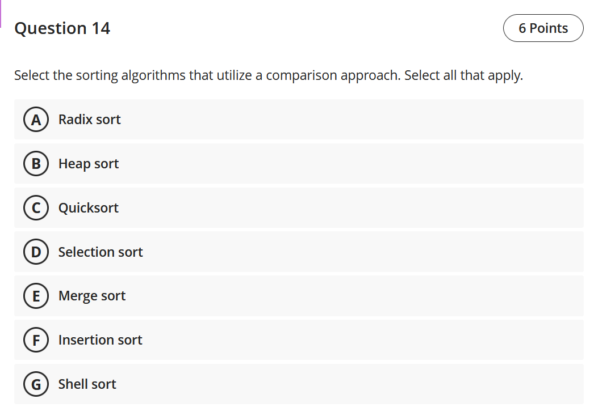Screen dimensions: 594x416
Task: Click the circled letter G icon
Action: [x=36, y=384]
